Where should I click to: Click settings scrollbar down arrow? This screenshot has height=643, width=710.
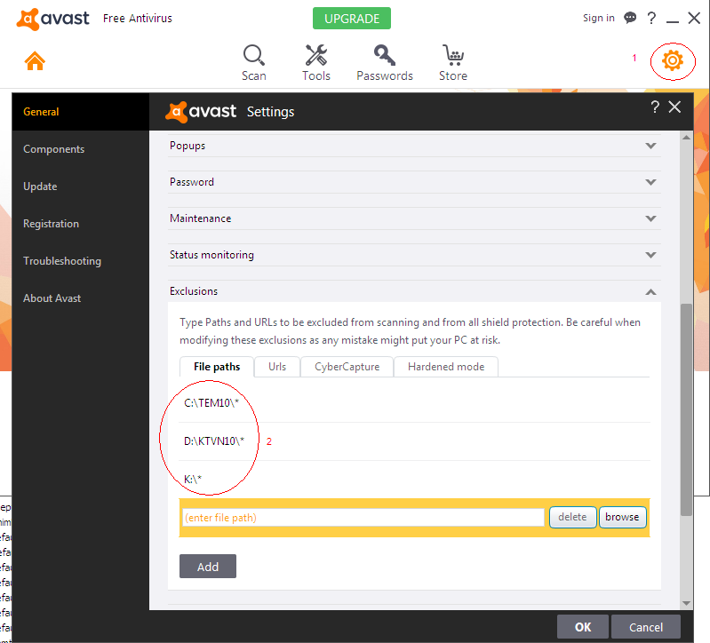[687, 603]
